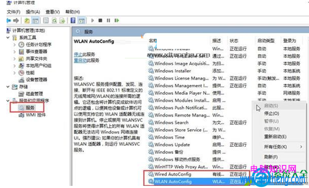Open the 所有任务(K) submenu entry
This screenshot has width=309, height=188.
coord(275,147)
